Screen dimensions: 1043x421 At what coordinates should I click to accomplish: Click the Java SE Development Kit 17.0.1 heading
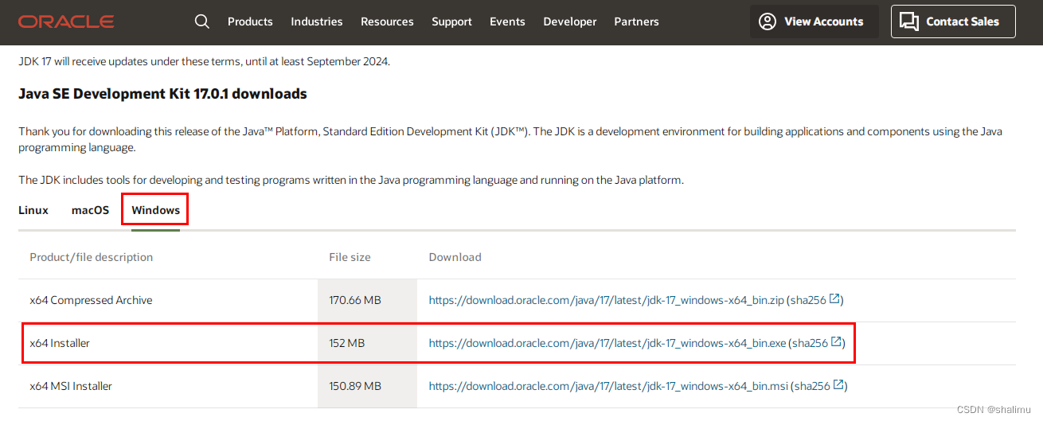(162, 94)
